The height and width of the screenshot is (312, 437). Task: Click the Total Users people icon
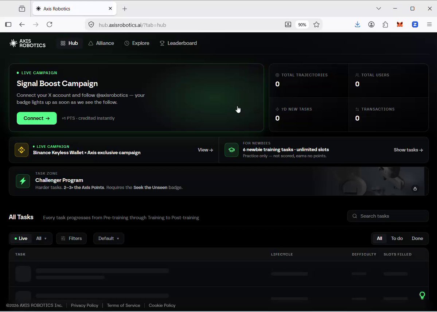click(x=357, y=75)
